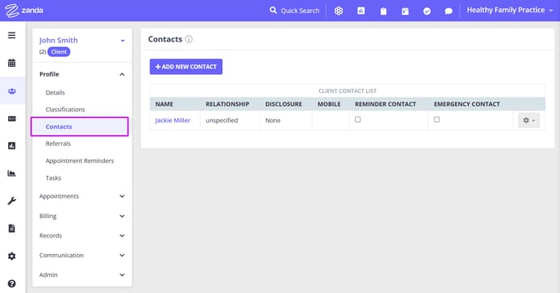Viewport: 560px width, 293px height.
Task: Click the Name column header
Action: pos(164,104)
